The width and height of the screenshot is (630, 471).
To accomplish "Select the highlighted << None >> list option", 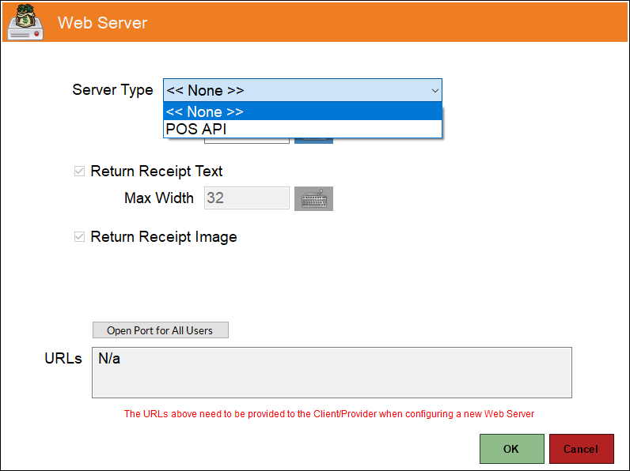I will 302,111.
